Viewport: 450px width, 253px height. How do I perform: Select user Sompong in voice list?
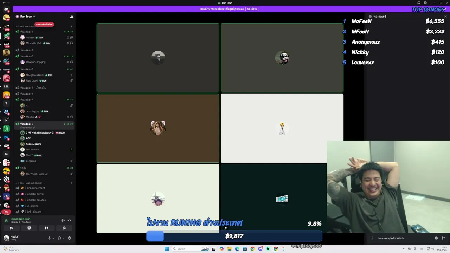47,161
